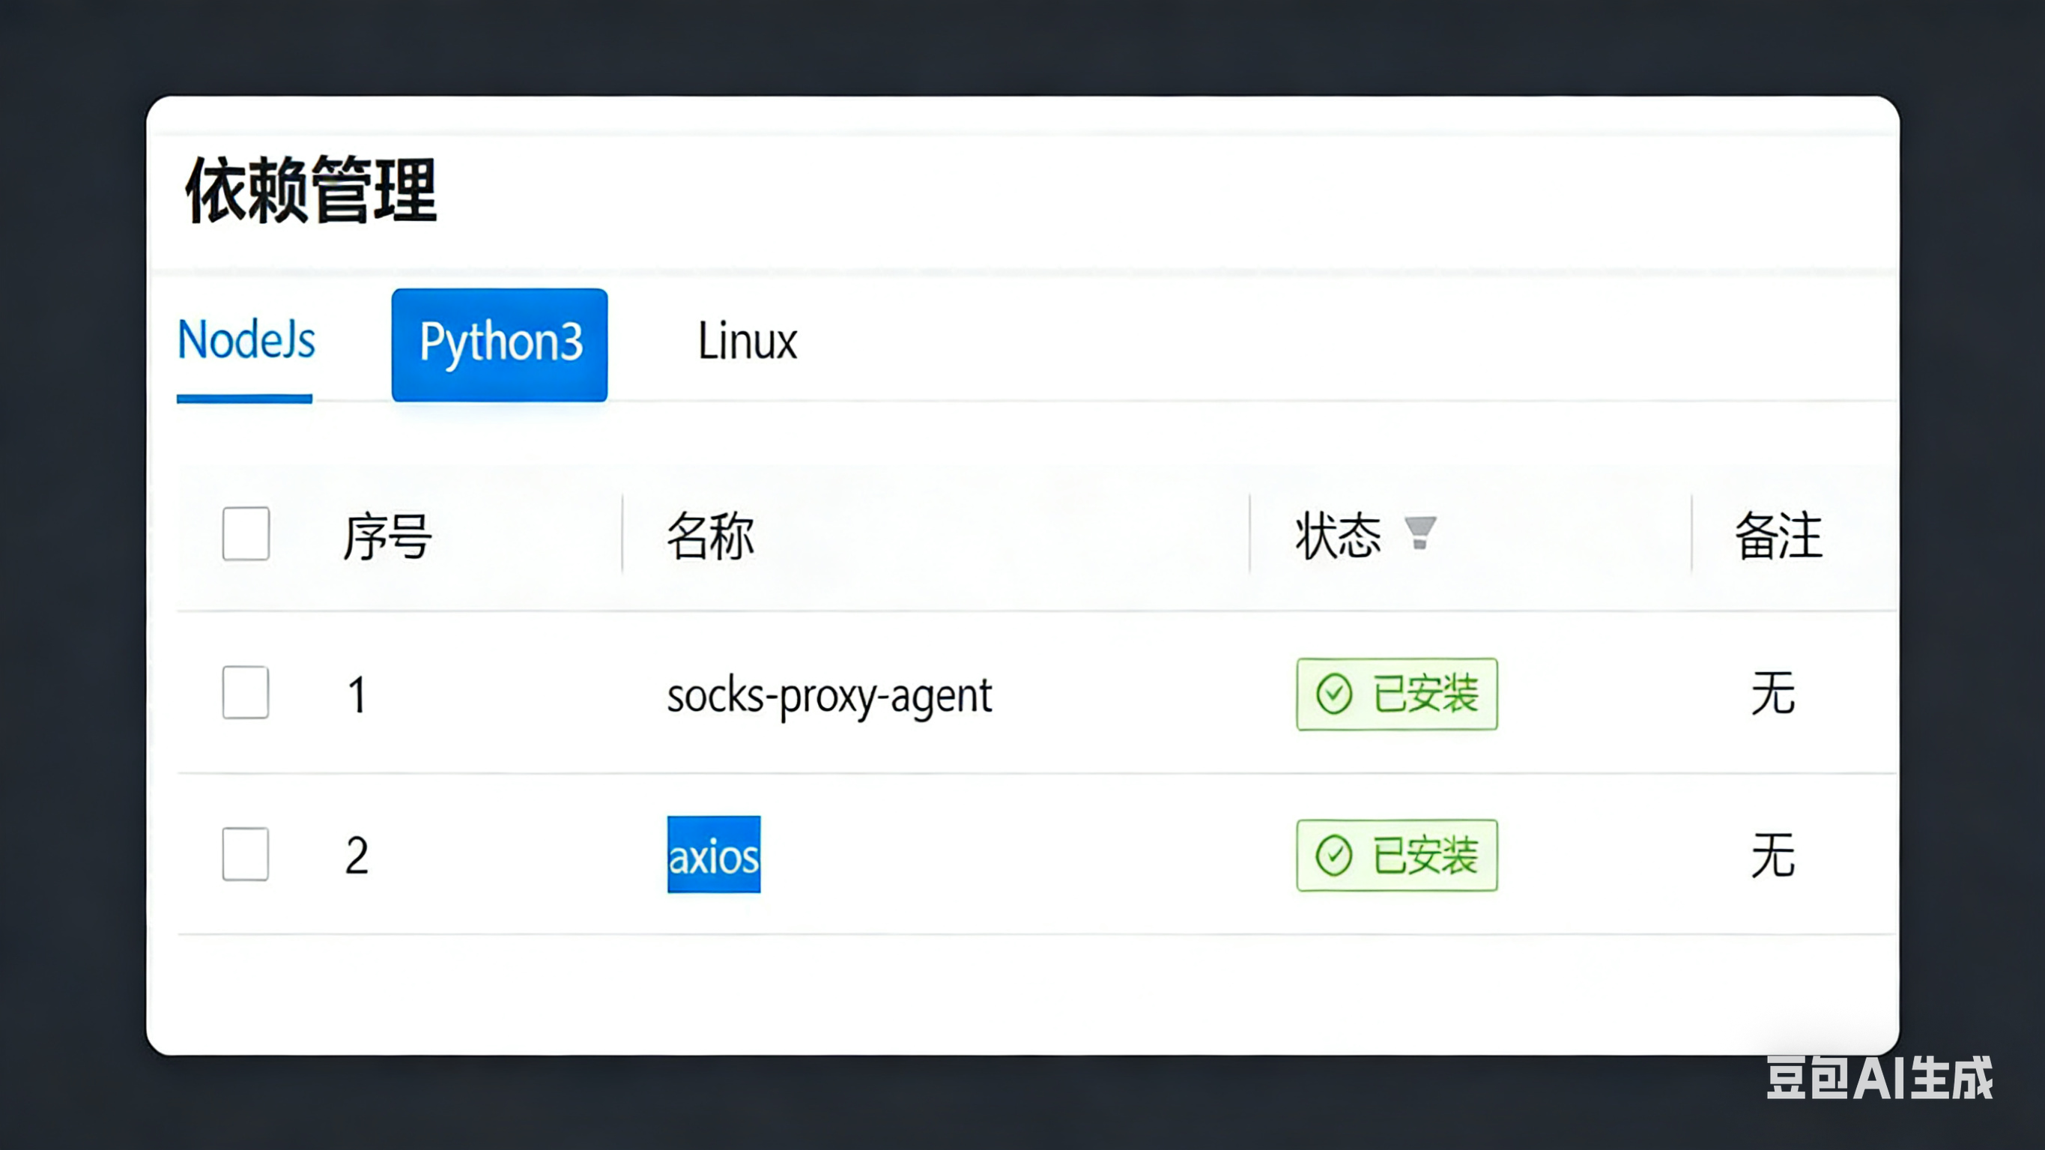Click the status column filter funnel icon
The width and height of the screenshot is (2045, 1150).
(1420, 532)
